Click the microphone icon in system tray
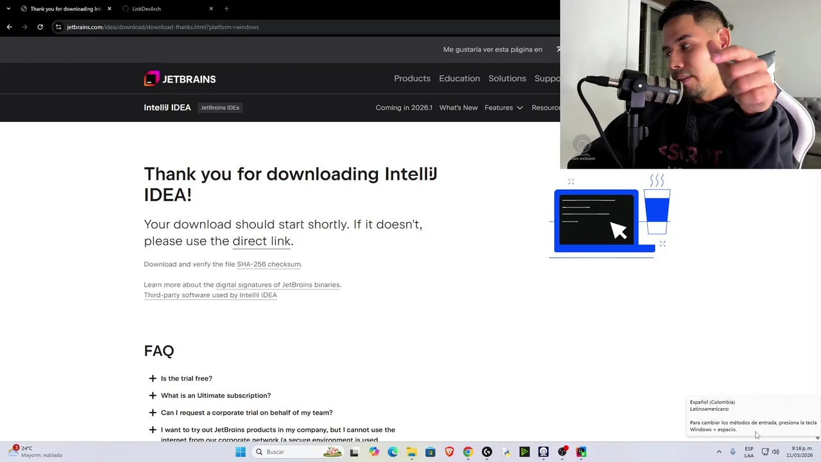 tap(733, 452)
